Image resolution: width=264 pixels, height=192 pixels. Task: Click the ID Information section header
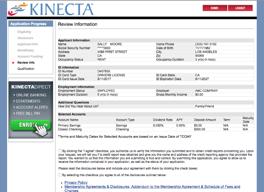point(68,67)
